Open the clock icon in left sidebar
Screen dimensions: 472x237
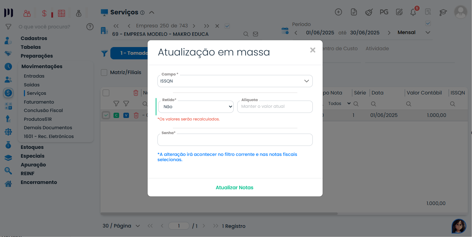[8, 66]
